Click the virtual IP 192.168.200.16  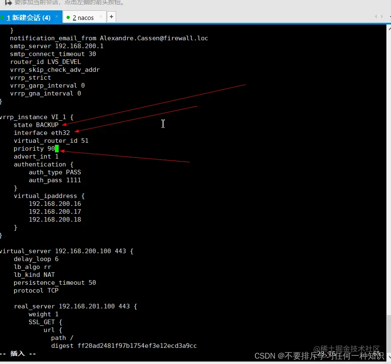point(55,204)
